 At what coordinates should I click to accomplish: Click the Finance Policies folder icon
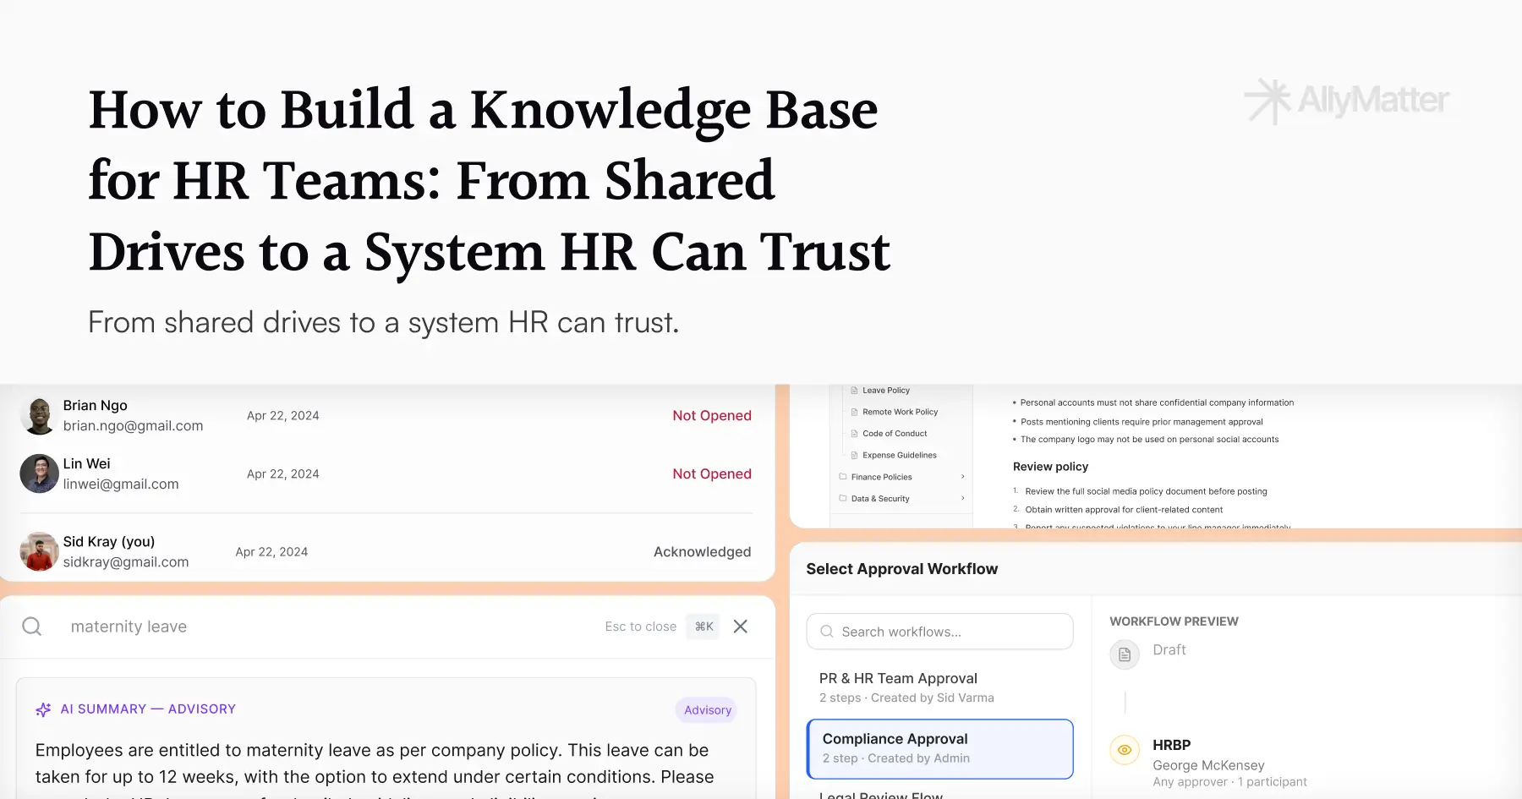[842, 477]
